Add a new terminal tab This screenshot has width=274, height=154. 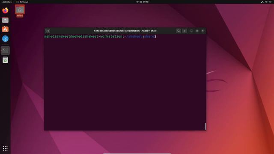tap(48, 31)
